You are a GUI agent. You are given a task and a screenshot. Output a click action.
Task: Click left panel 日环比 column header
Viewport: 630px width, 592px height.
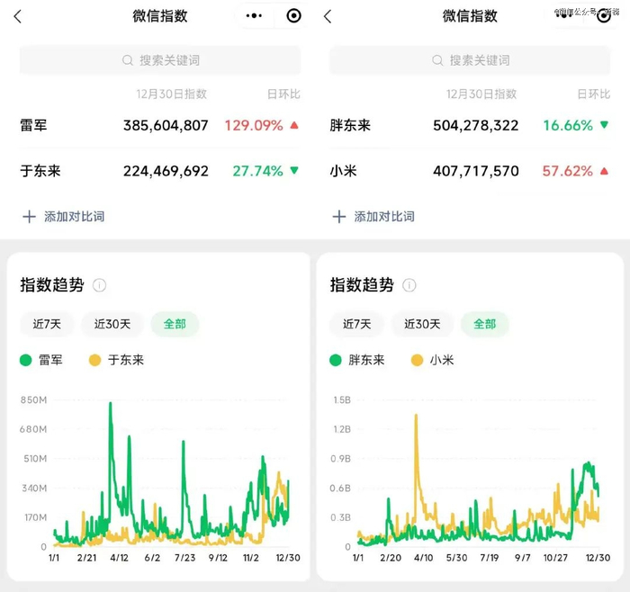tap(283, 94)
